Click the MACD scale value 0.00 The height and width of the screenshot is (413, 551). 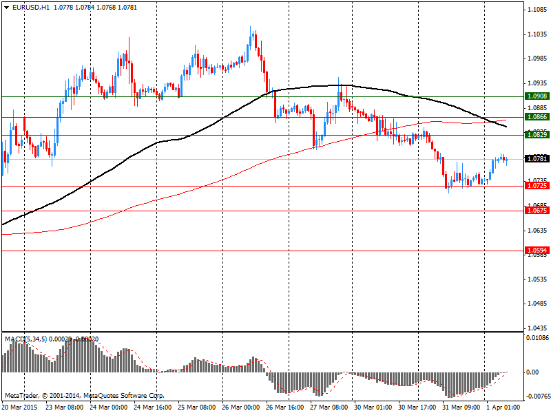click(x=532, y=372)
